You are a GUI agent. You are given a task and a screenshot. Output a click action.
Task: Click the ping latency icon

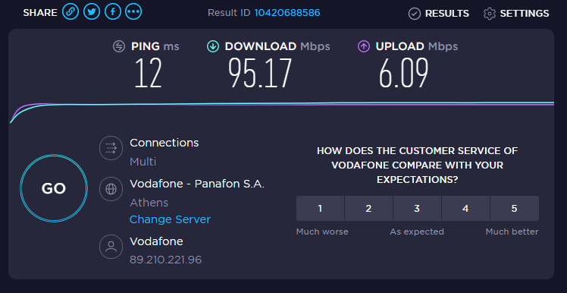119,46
